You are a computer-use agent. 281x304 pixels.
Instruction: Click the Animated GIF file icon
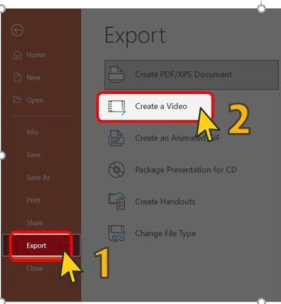(116, 138)
